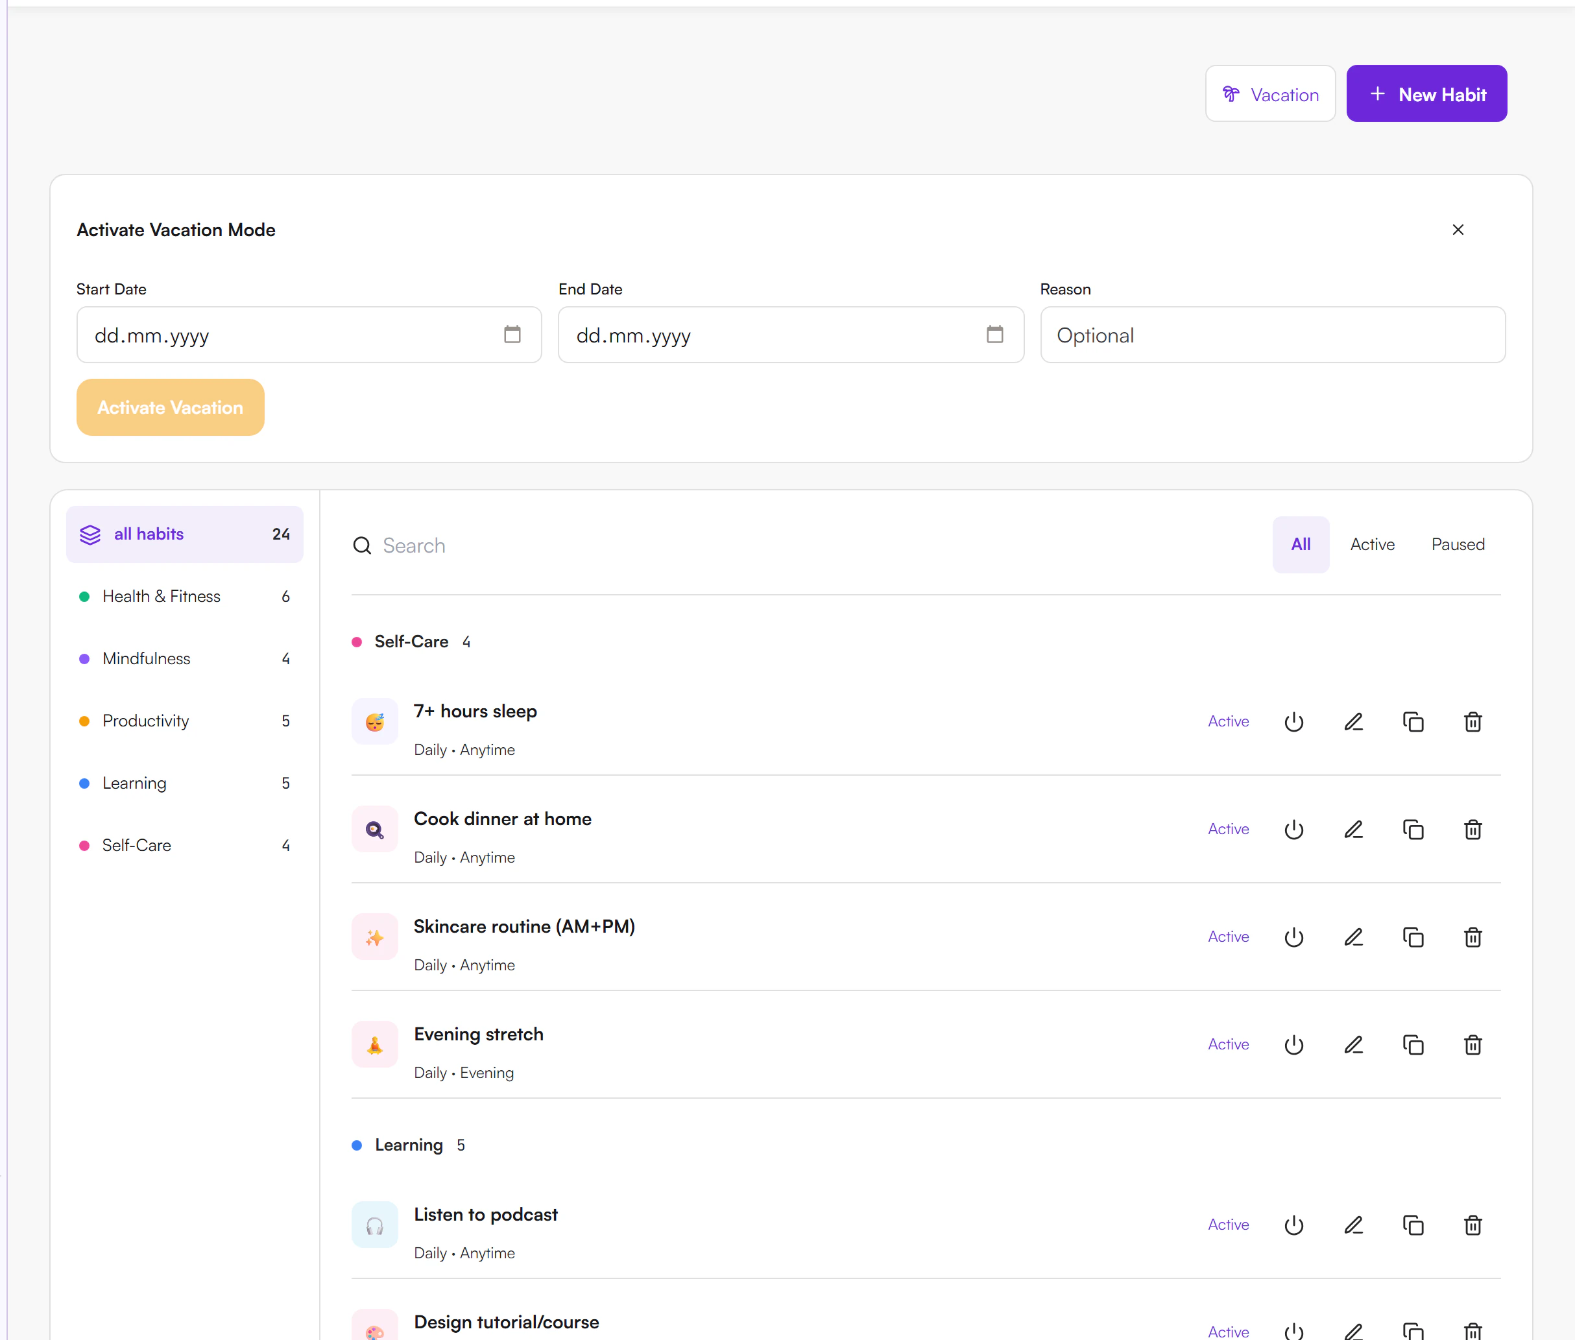Switch to the Paused filter tab
The image size is (1575, 1340).
coord(1458,545)
